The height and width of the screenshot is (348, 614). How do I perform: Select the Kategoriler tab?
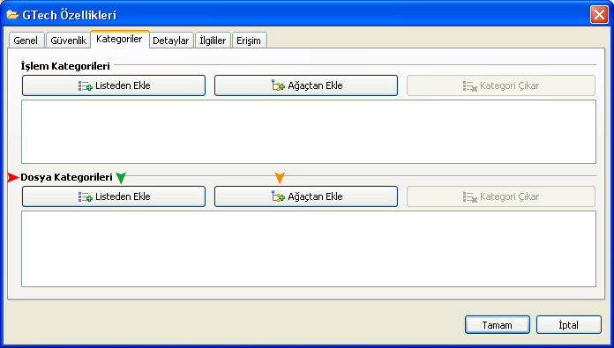pos(119,39)
